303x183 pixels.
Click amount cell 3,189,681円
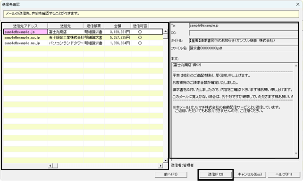pyautogui.click(x=118, y=32)
